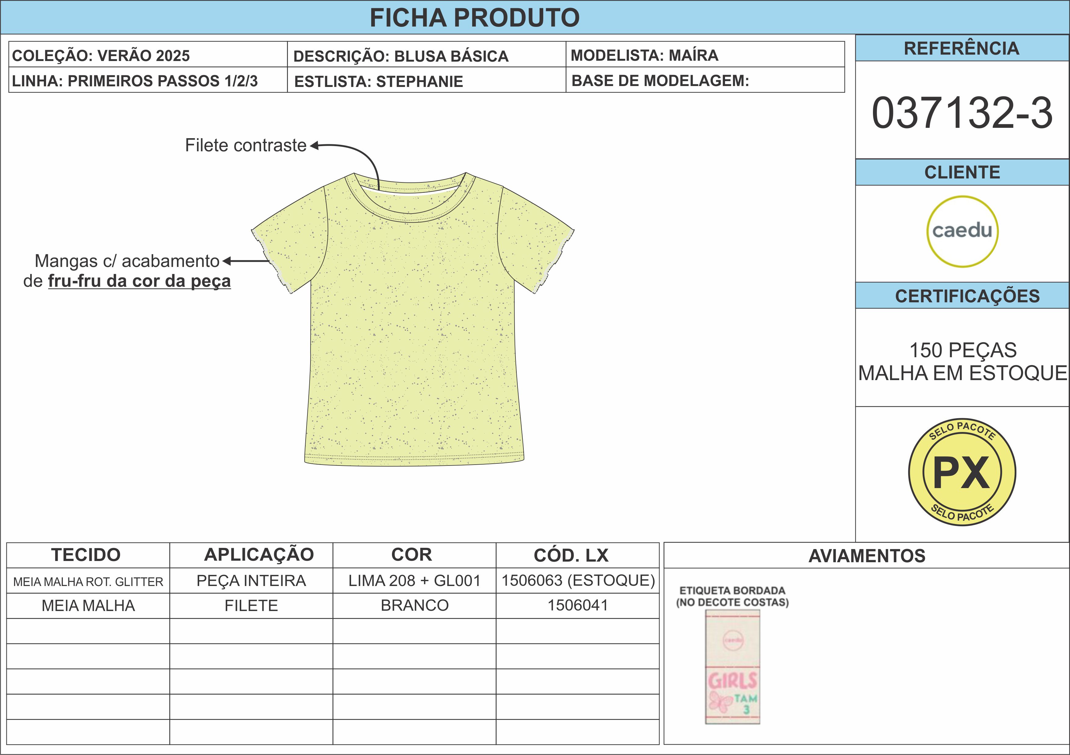Select the 1506063 (ESTOQUE) code cell
Viewport: 1070px width, 755px height.
(578, 581)
